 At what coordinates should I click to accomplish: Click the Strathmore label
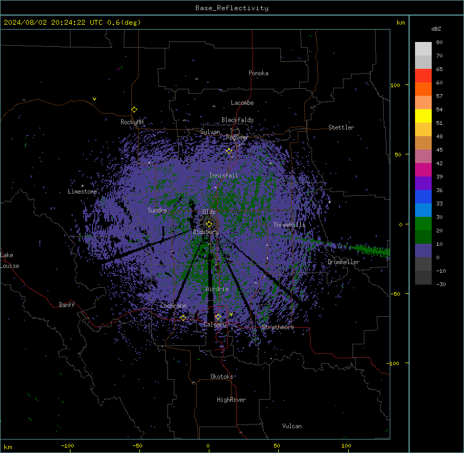278,327
